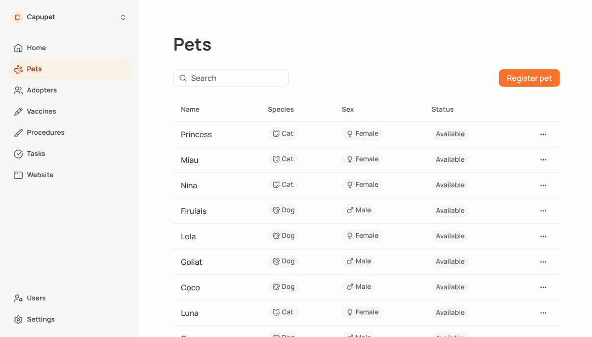The height and width of the screenshot is (337, 592).
Task: Click the Vaccines syringe icon
Action: pyautogui.click(x=18, y=111)
